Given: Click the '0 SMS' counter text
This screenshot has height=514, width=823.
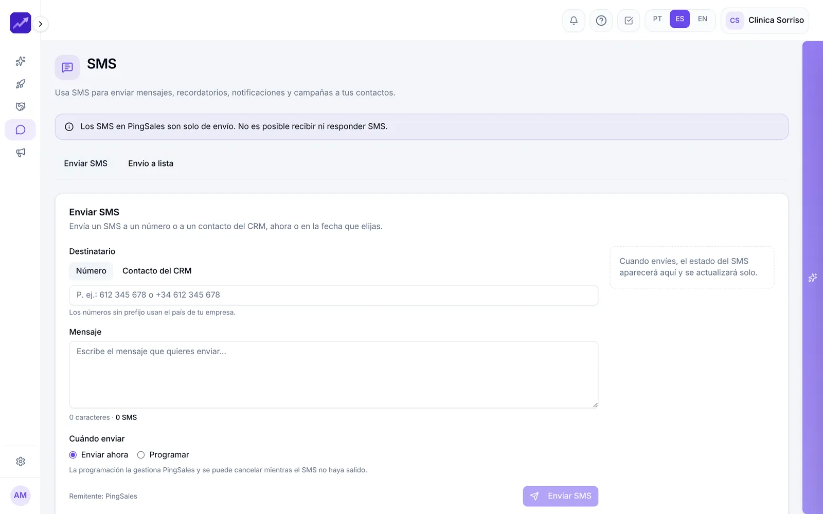Looking at the screenshot, I should pyautogui.click(x=126, y=417).
